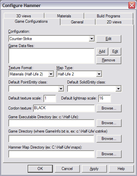
Task: Click the Default lightmap scale field
Action: pos(105,99)
